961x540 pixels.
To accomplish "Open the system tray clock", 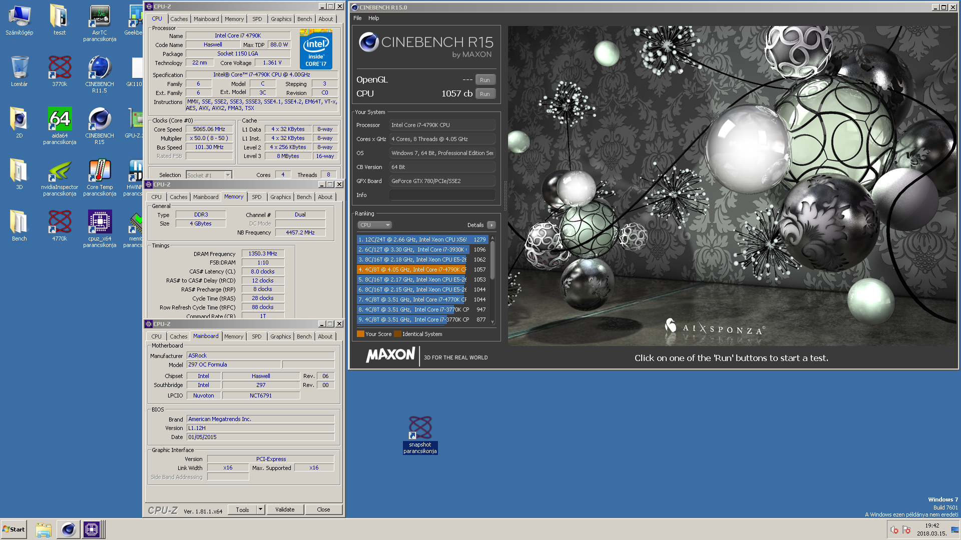I will [931, 529].
